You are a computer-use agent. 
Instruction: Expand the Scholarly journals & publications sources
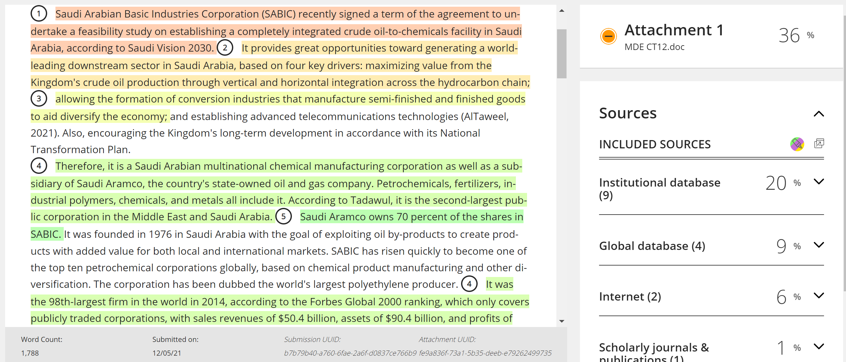point(819,347)
